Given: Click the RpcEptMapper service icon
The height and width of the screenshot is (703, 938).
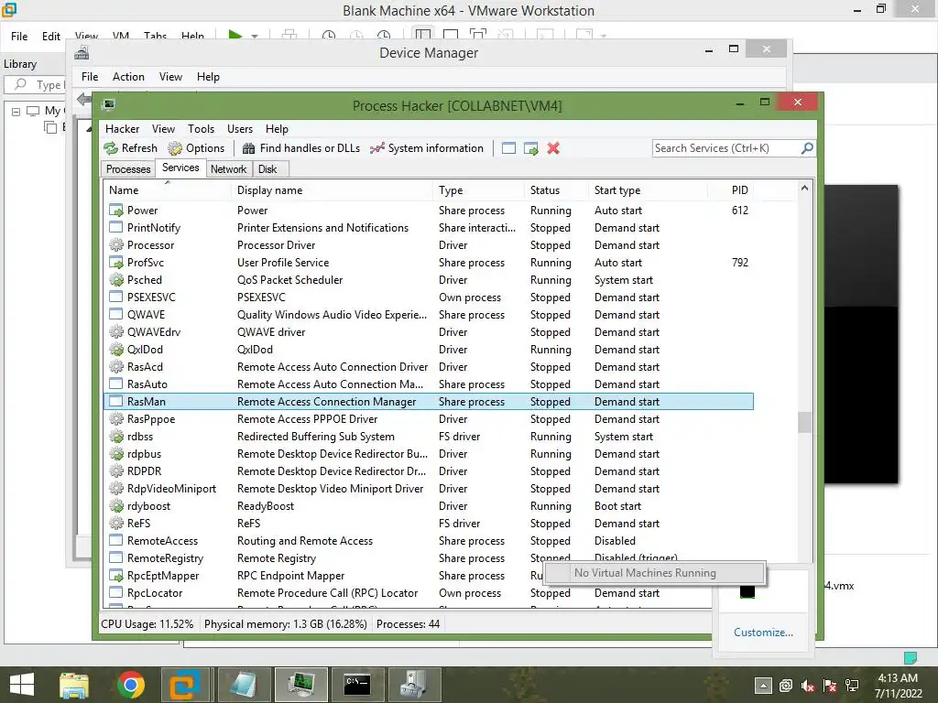Looking at the screenshot, I should coord(116,576).
